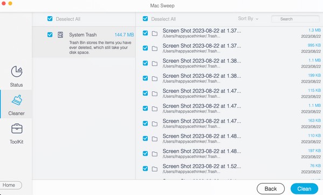The height and width of the screenshot is (195, 323).
Task: Click the 995 KB size label
Action: click(x=314, y=45)
